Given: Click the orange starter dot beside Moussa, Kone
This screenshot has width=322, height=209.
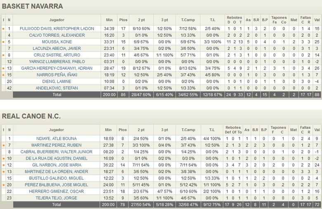Looking at the screenshot, I should (3, 42).
